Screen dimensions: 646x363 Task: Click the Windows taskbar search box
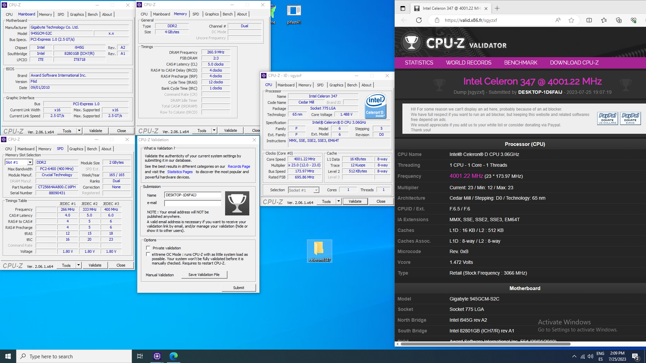[74, 356]
